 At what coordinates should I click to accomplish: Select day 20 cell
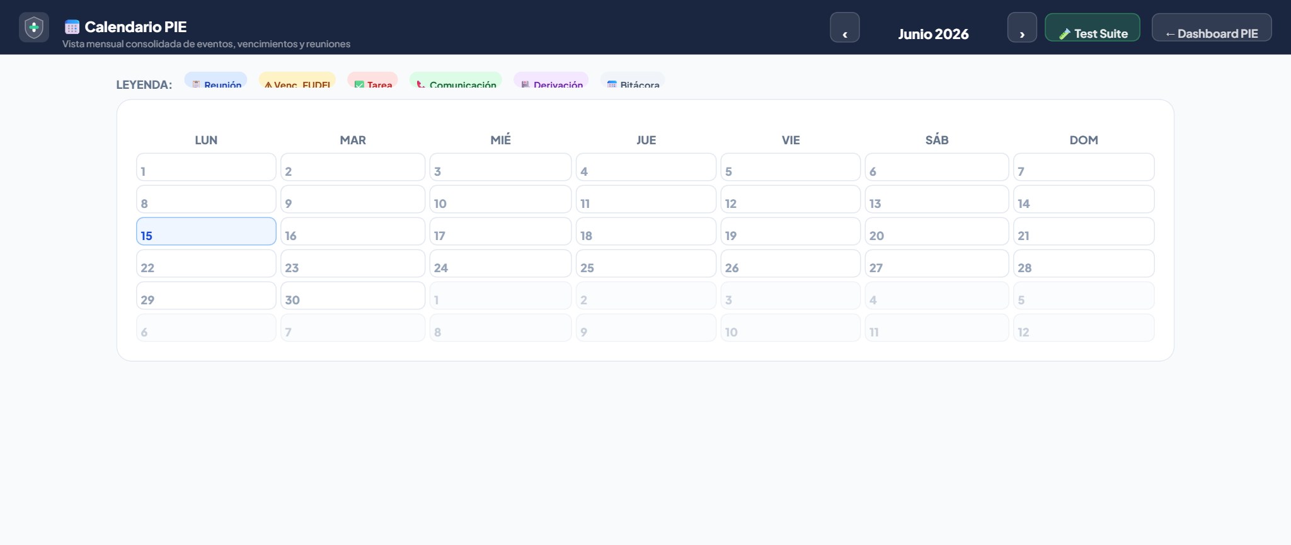tap(937, 231)
